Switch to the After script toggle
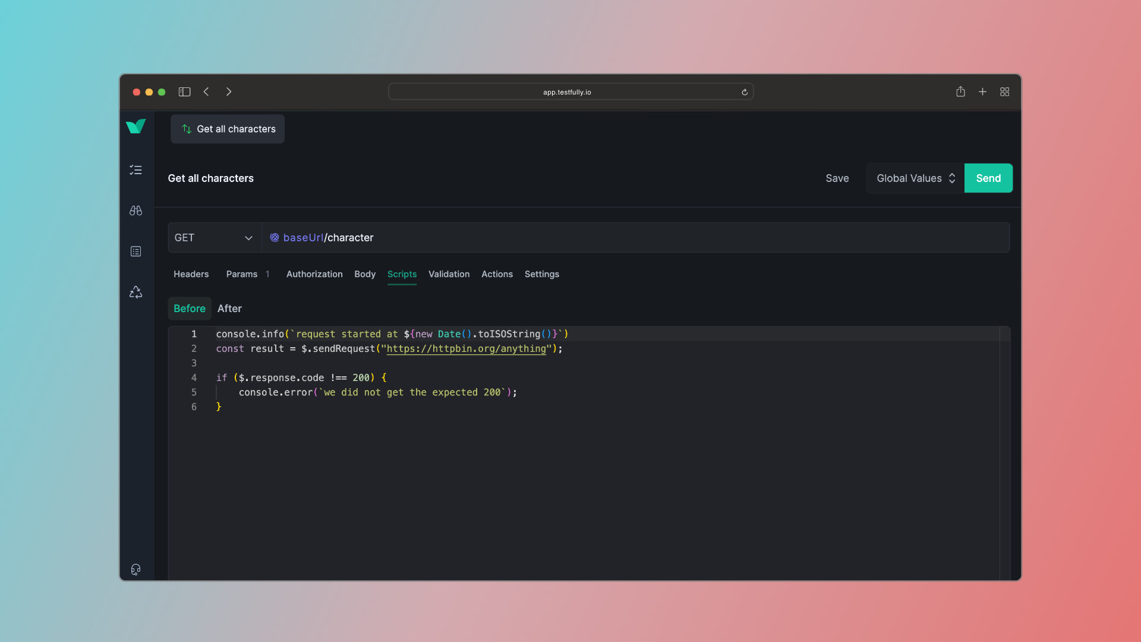Viewport: 1141px width, 642px height. (x=229, y=308)
